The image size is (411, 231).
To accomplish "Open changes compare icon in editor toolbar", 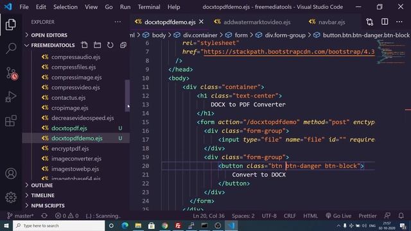I will point(370,22).
